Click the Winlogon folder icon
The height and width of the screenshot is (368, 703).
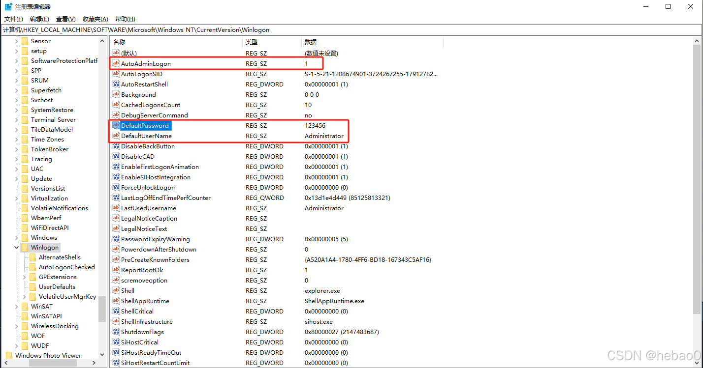click(x=25, y=247)
